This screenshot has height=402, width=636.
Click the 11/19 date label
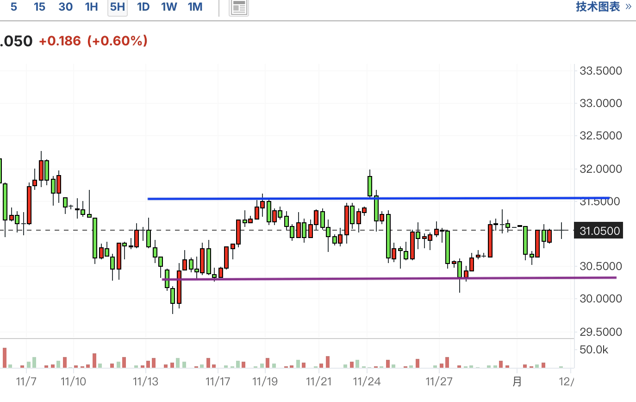[265, 382]
